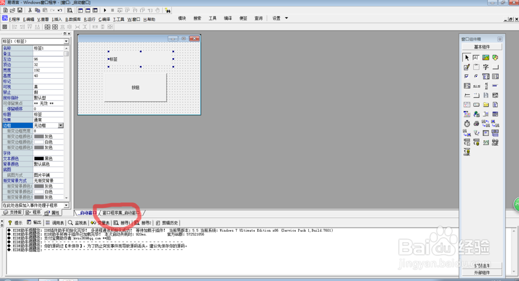This screenshot has height=281, width=519.
Task: Select the Group box component icon
Action: 476,67
